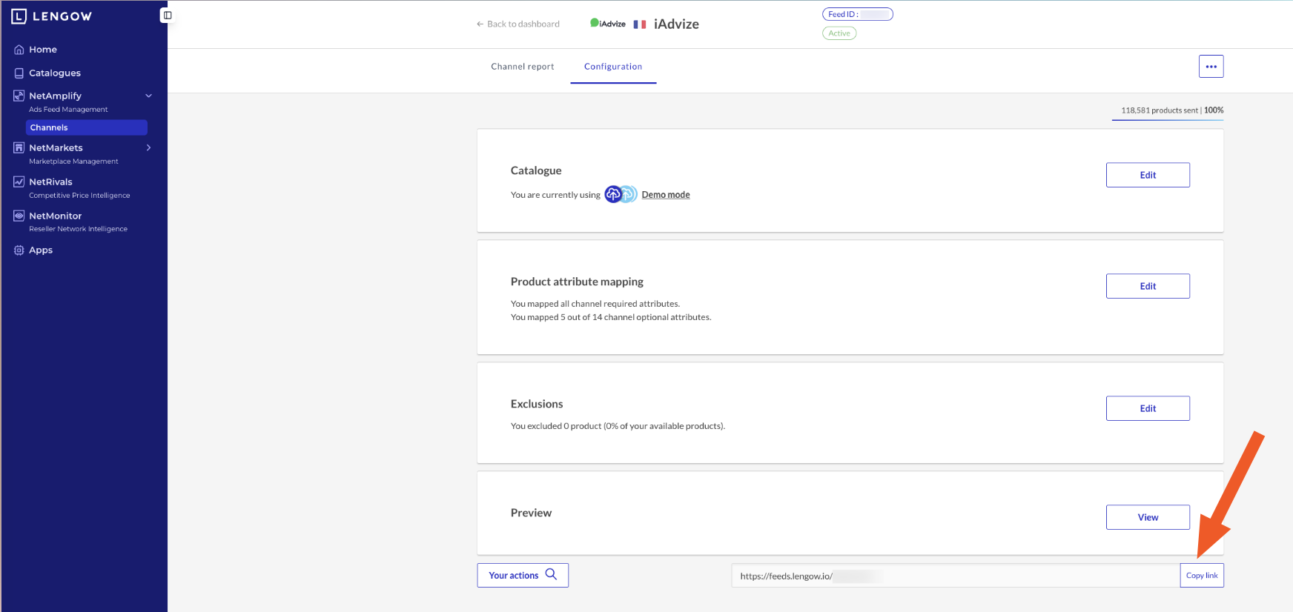Click the Copy link button
The height and width of the screenshot is (612, 1293).
click(x=1201, y=576)
